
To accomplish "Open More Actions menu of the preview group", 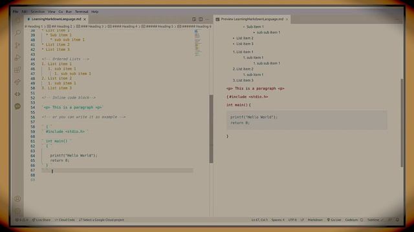I will tap(398, 19).
